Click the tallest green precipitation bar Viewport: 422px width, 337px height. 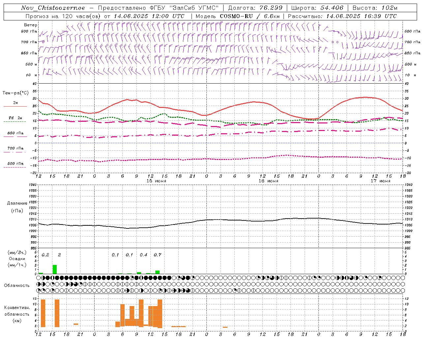click(55, 269)
